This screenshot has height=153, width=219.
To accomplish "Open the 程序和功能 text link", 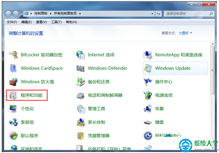I will point(32,95).
